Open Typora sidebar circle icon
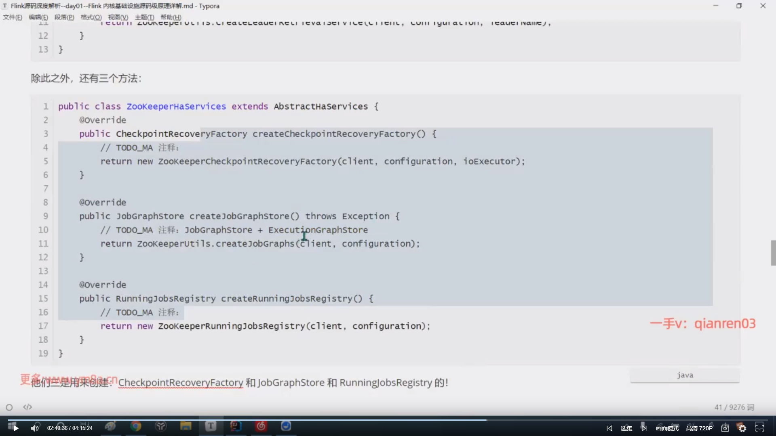Viewport: 776px width, 436px height. (9, 407)
